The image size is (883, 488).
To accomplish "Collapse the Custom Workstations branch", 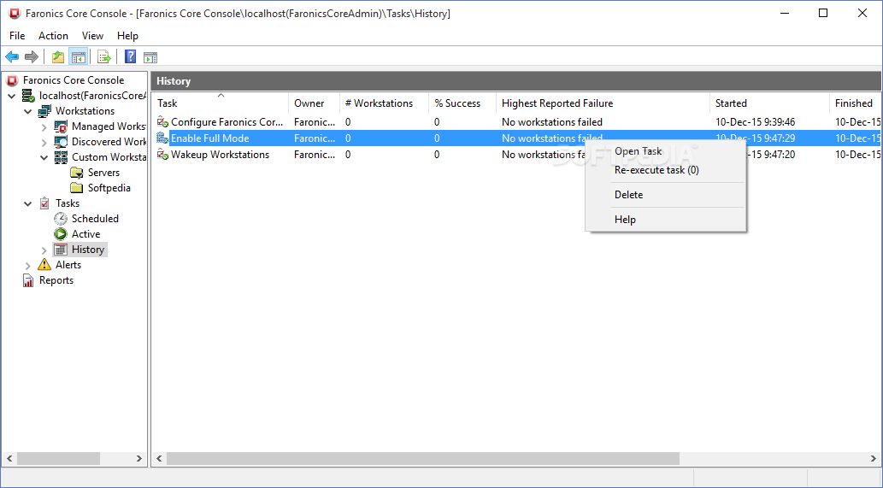I will click(44, 157).
